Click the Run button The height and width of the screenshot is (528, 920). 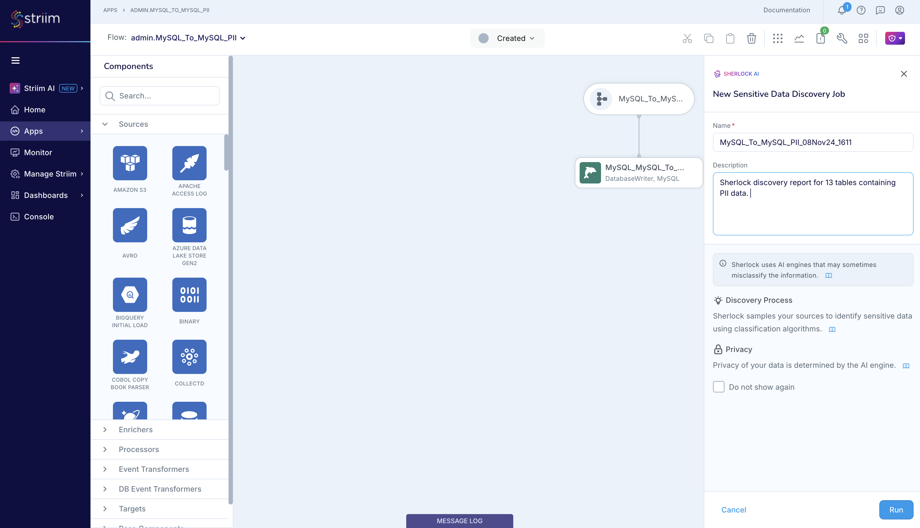point(896,510)
